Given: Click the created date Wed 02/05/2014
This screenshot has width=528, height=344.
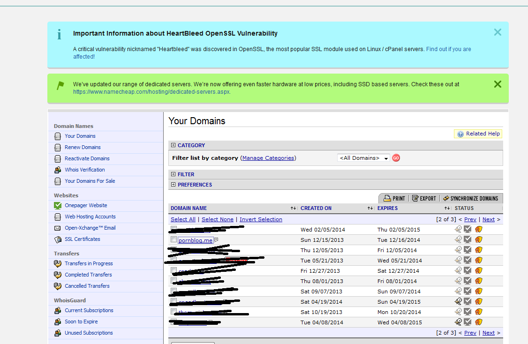Looking at the screenshot, I should tap(323, 230).
